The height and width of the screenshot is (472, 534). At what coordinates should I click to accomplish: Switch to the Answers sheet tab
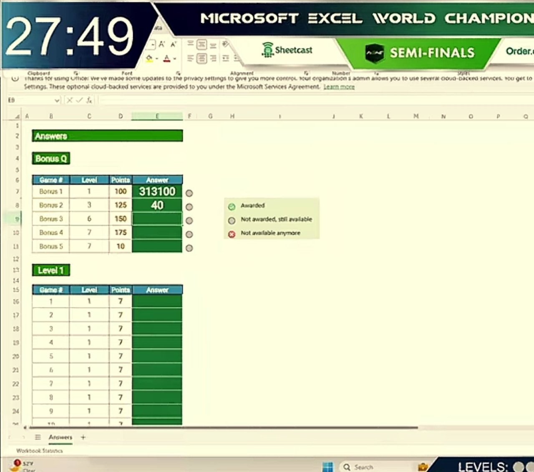tap(60, 437)
